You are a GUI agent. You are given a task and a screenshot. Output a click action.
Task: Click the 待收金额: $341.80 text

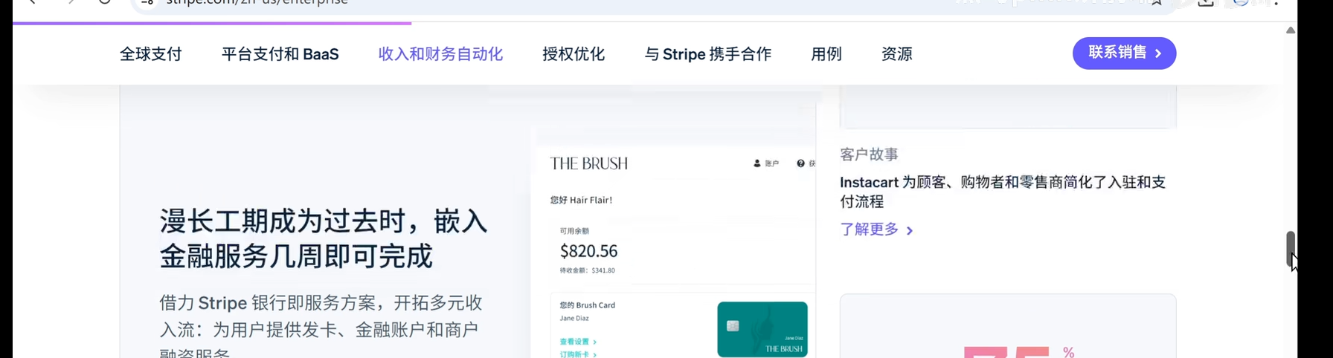587,270
